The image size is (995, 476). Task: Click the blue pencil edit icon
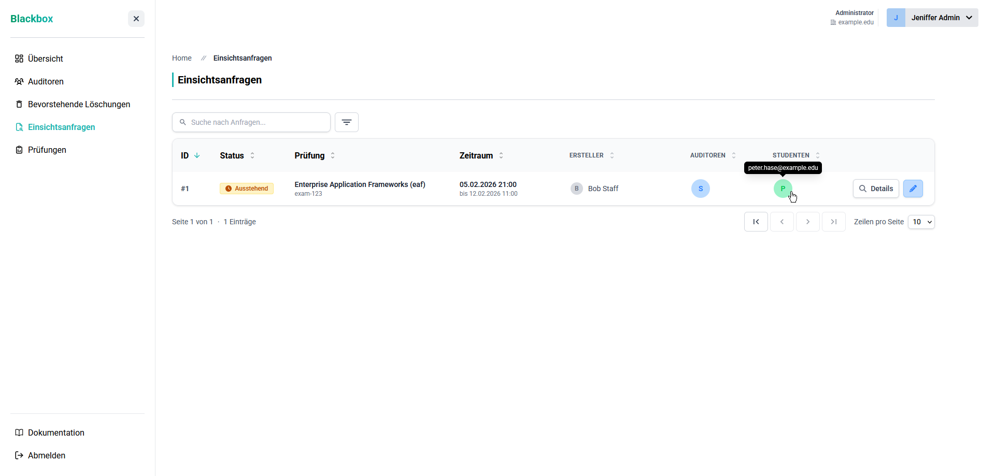(x=913, y=189)
